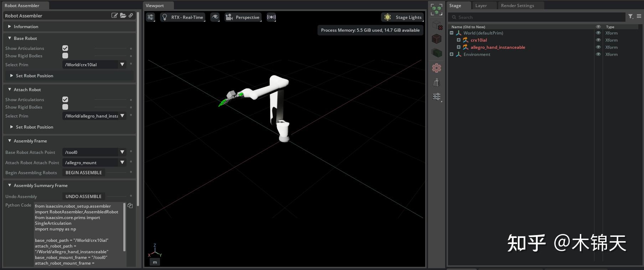Expand the Information section
644x270 pixels.
coord(69,26)
